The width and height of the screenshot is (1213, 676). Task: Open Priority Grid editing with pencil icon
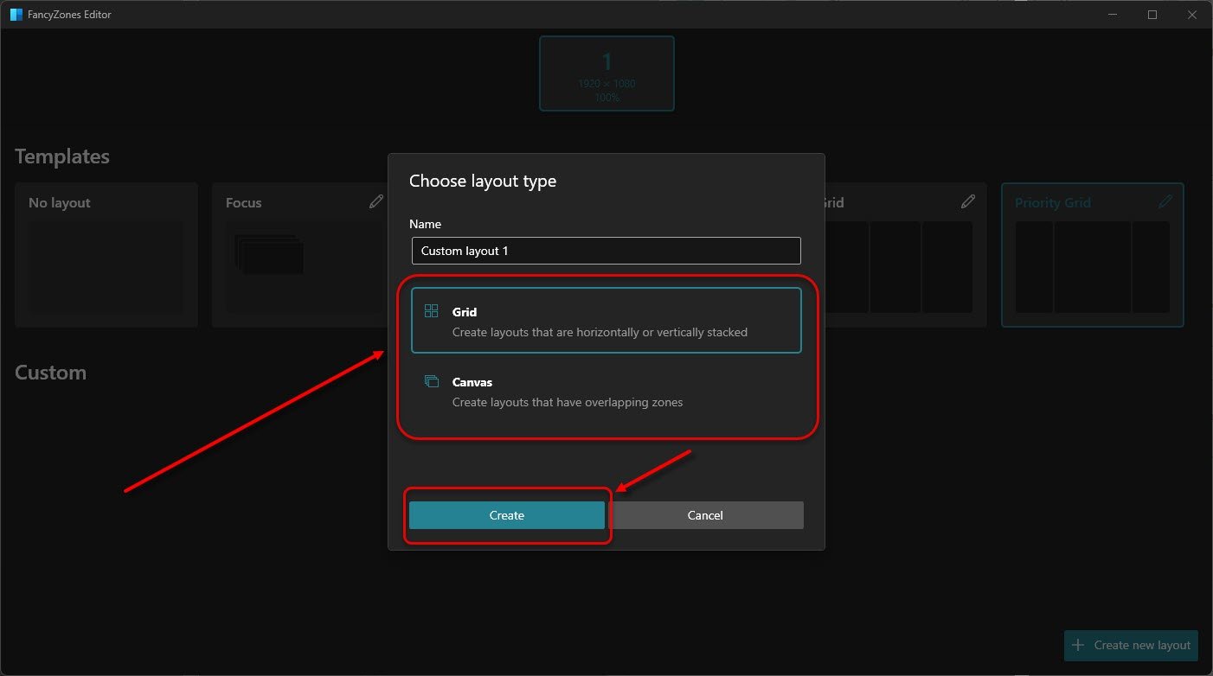pos(1165,201)
